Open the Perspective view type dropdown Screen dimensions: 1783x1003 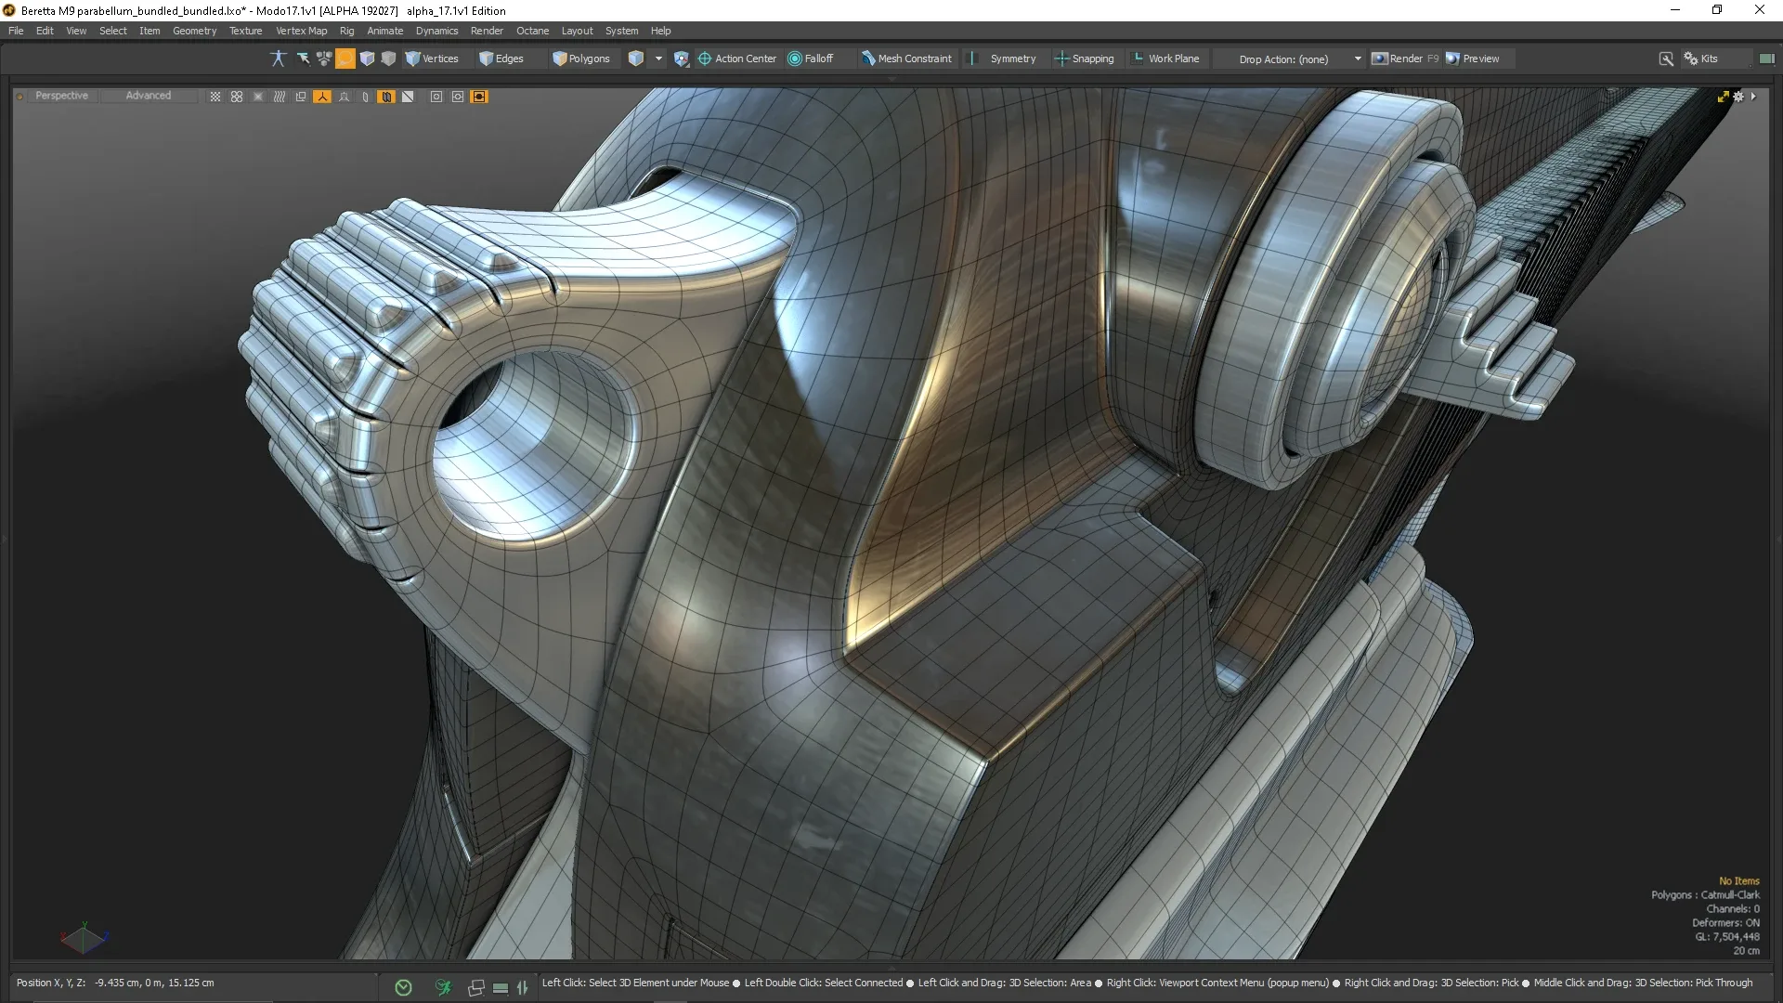click(x=61, y=96)
